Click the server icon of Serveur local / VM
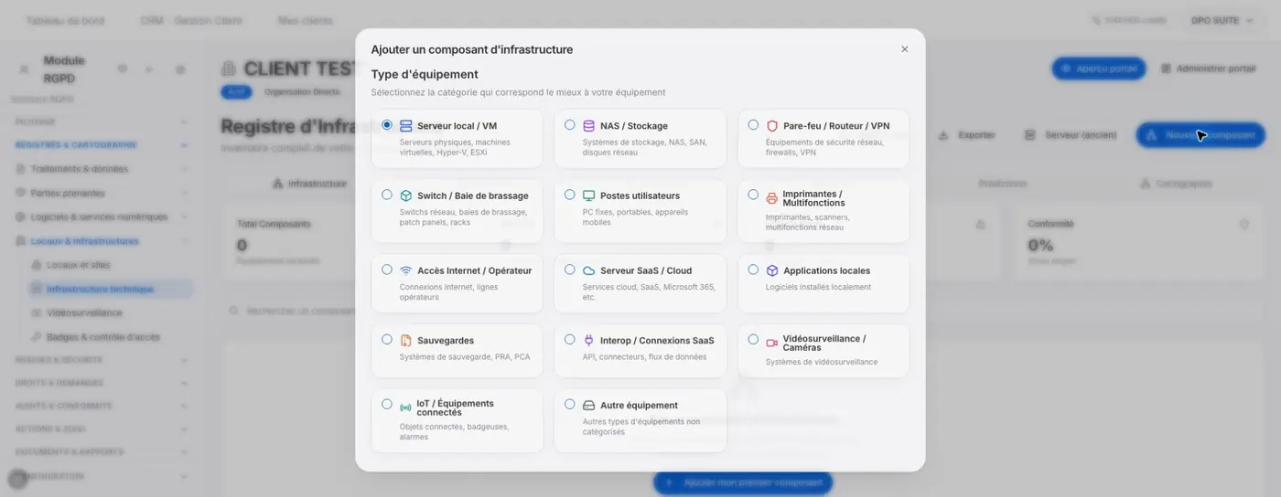The height and width of the screenshot is (497, 1281). (x=406, y=126)
